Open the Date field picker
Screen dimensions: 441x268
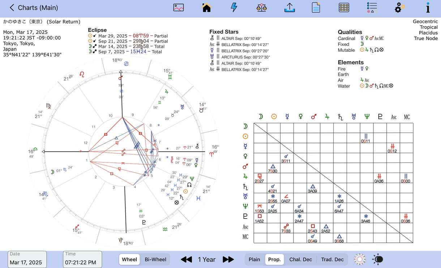27,259
